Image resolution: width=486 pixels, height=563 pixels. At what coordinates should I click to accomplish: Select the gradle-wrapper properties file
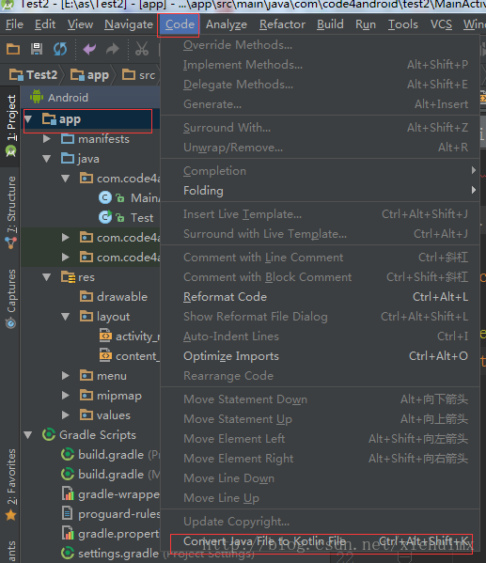pyautogui.click(x=111, y=494)
